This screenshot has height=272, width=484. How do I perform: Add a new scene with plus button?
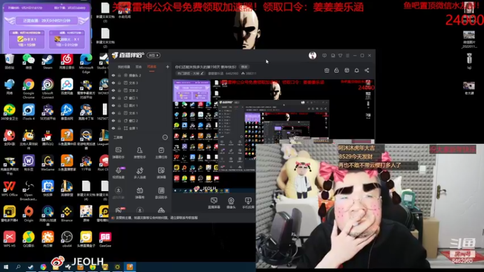(x=168, y=66)
